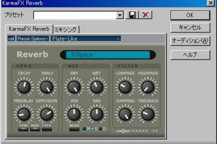Click the 9:Space preset display
The width and height of the screenshot is (217, 144).
pos(108,55)
